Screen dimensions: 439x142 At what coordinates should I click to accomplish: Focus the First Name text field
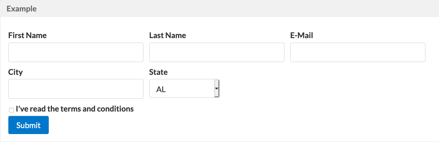(76, 52)
